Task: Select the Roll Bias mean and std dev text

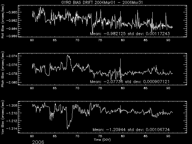Action: tap(134, 34)
